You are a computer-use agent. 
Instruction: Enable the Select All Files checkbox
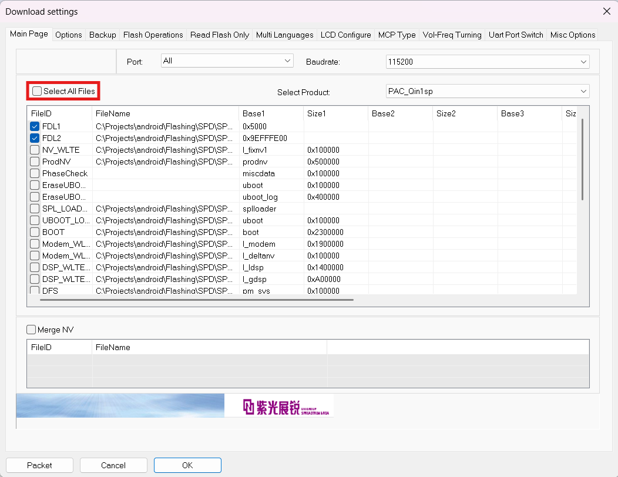coord(38,91)
